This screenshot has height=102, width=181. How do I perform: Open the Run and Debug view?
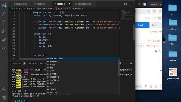4,31
